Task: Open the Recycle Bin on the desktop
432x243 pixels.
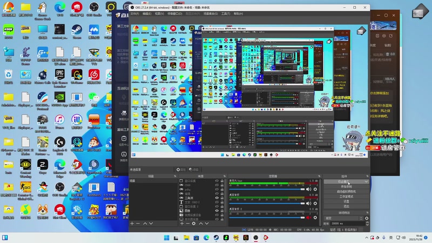Action: [x=9, y=77]
